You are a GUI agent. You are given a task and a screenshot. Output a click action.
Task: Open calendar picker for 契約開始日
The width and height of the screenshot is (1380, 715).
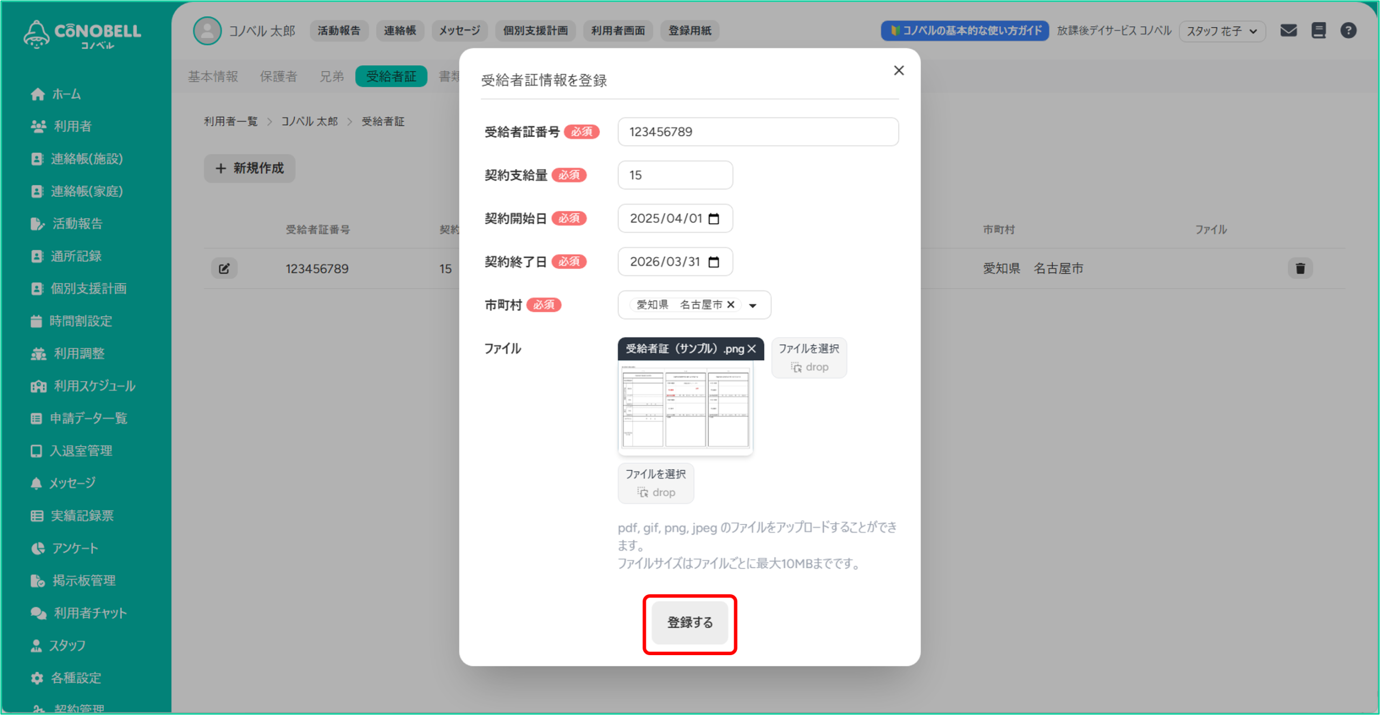tap(714, 219)
